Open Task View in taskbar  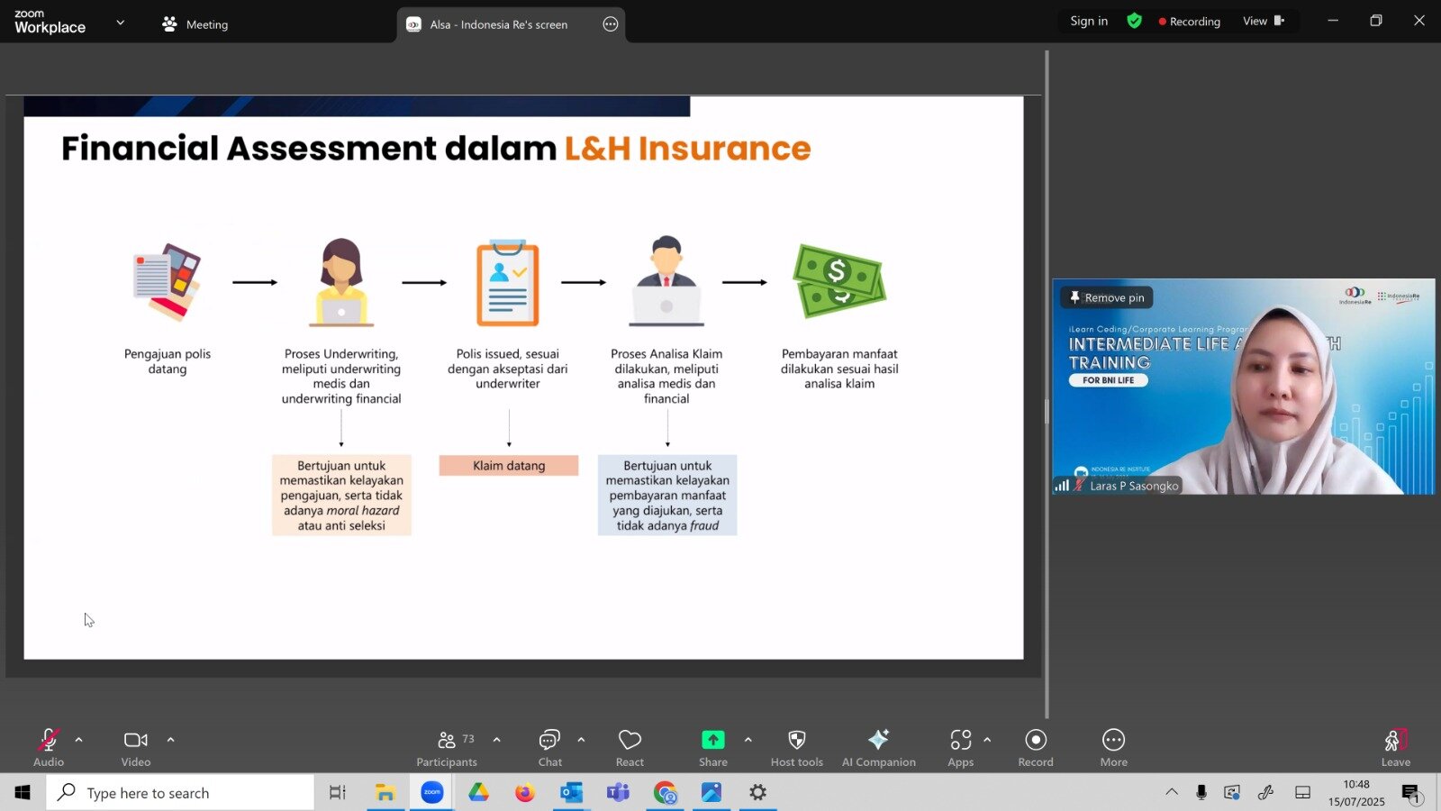(338, 792)
